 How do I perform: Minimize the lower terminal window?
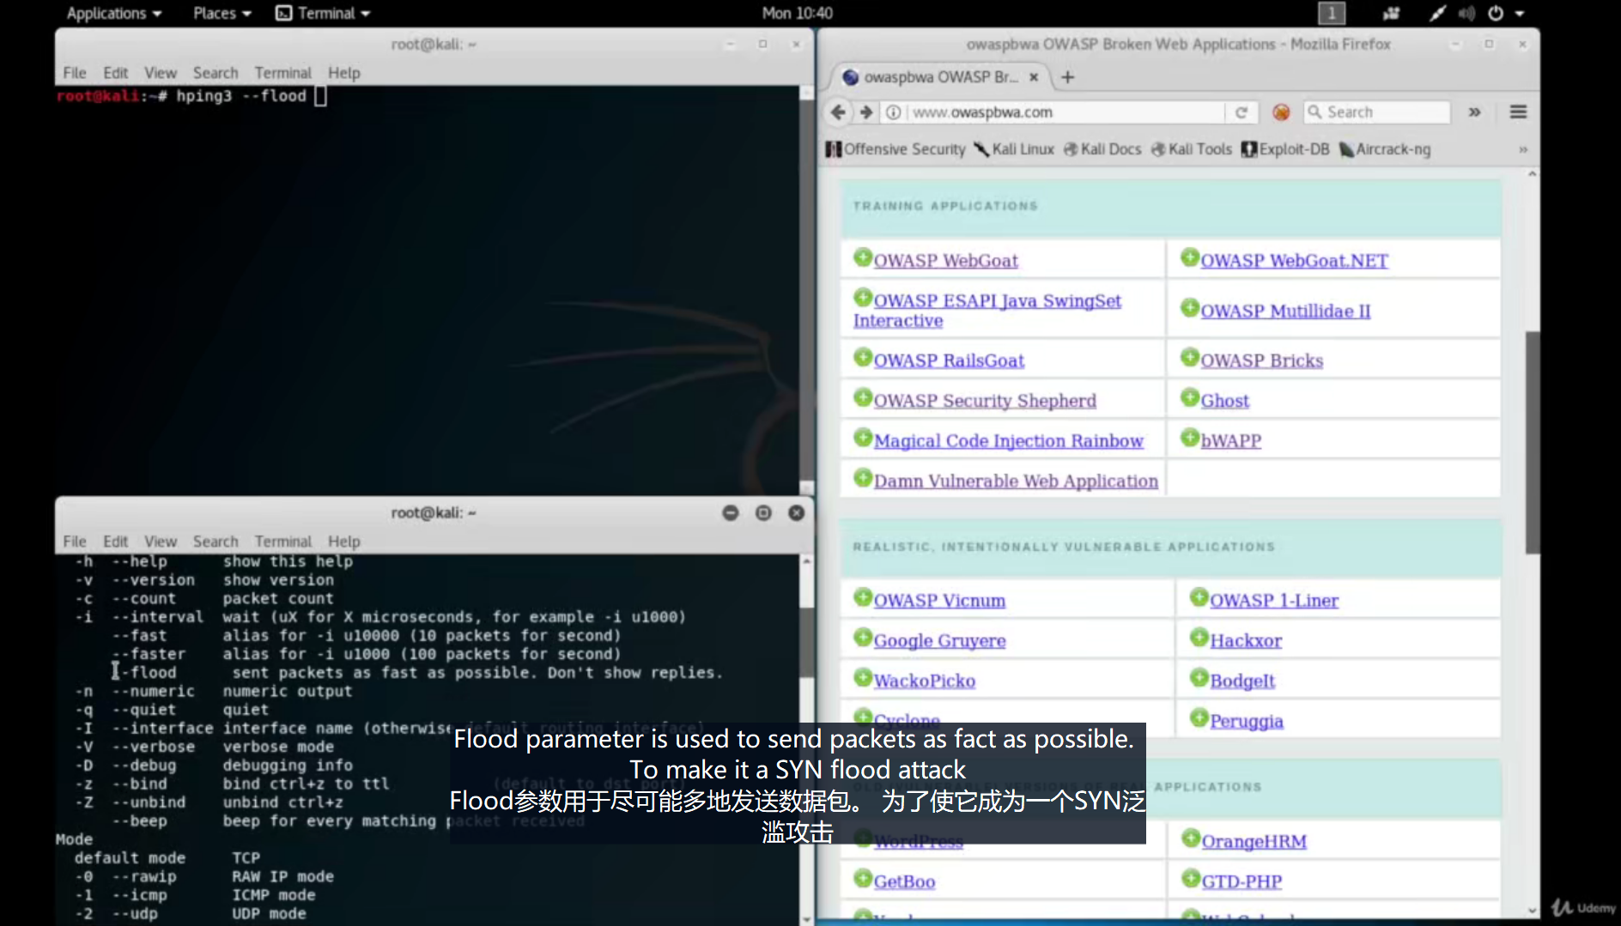(x=731, y=513)
